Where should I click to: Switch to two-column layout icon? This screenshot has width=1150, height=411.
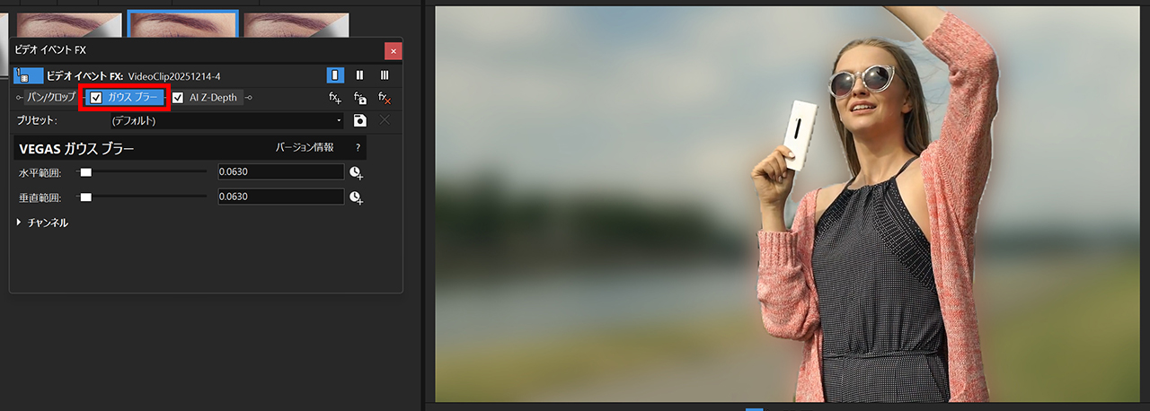click(x=359, y=75)
